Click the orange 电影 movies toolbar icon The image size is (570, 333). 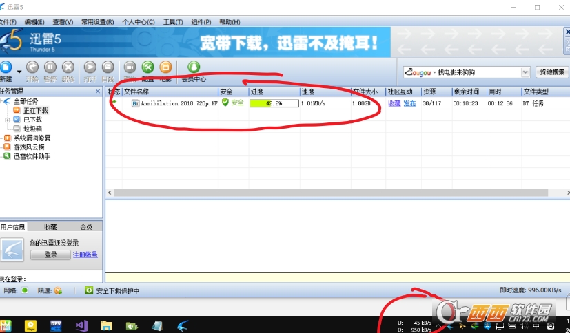[x=165, y=68]
